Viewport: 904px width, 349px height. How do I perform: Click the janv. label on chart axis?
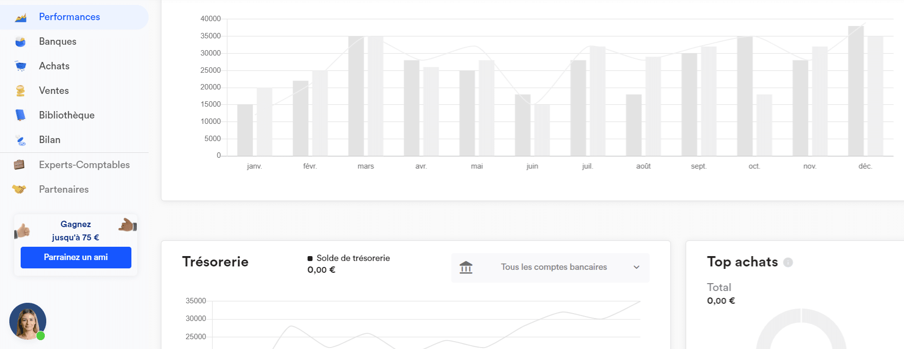254,166
